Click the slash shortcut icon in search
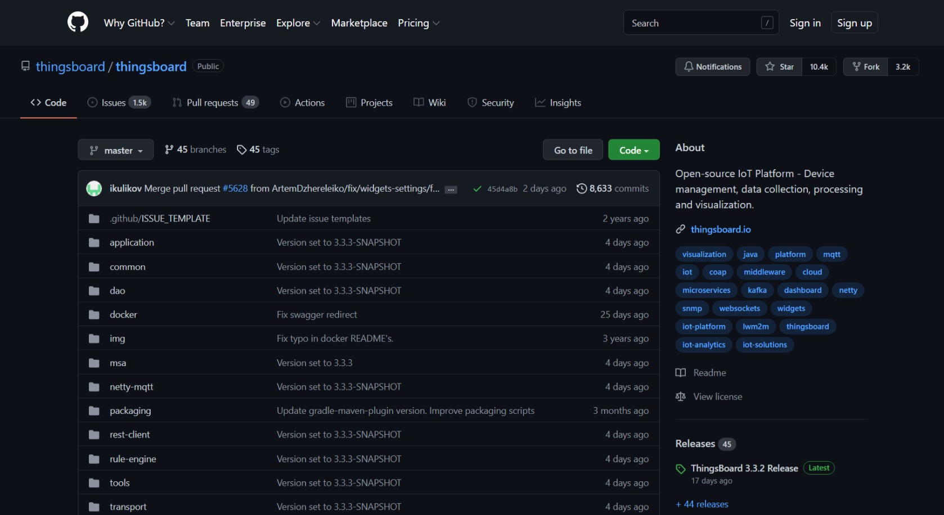 click(x=767, y=23)
